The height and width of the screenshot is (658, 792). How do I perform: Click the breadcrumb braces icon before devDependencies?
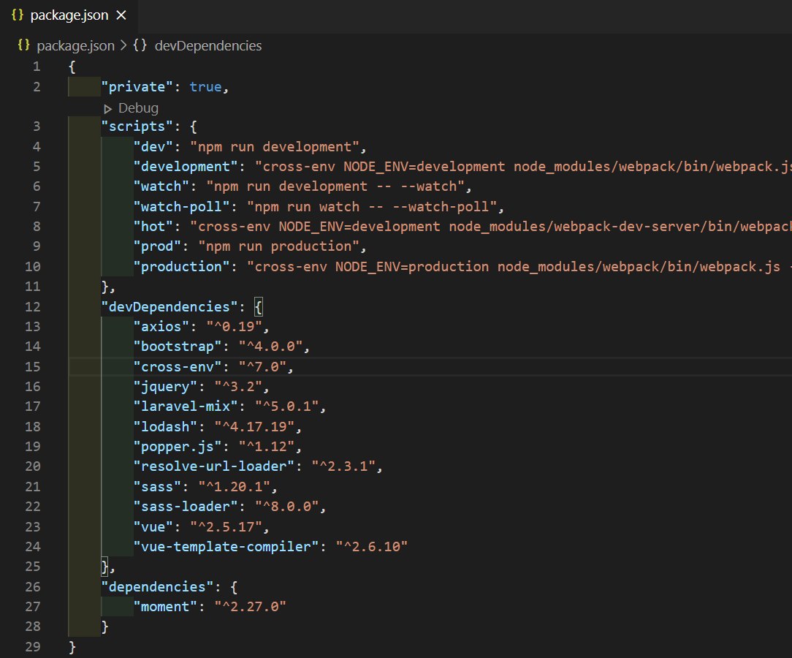pyautogui.click(x=140, y=45)
